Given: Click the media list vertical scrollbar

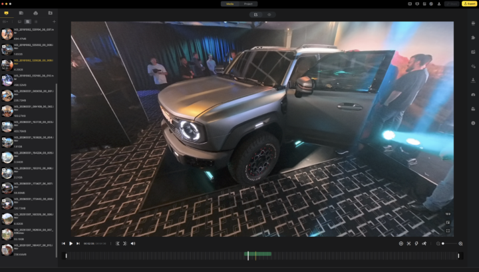Looking at the screenshot, I should 57,170.
